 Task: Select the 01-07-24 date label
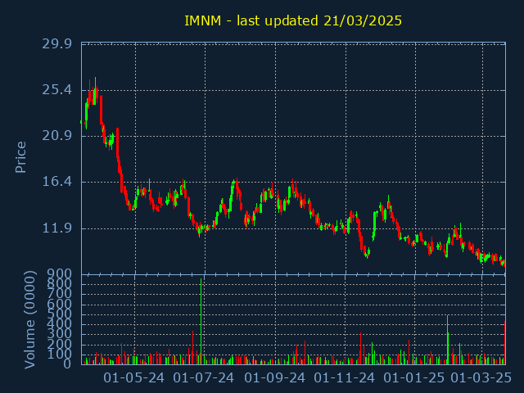tap(204, 378)
